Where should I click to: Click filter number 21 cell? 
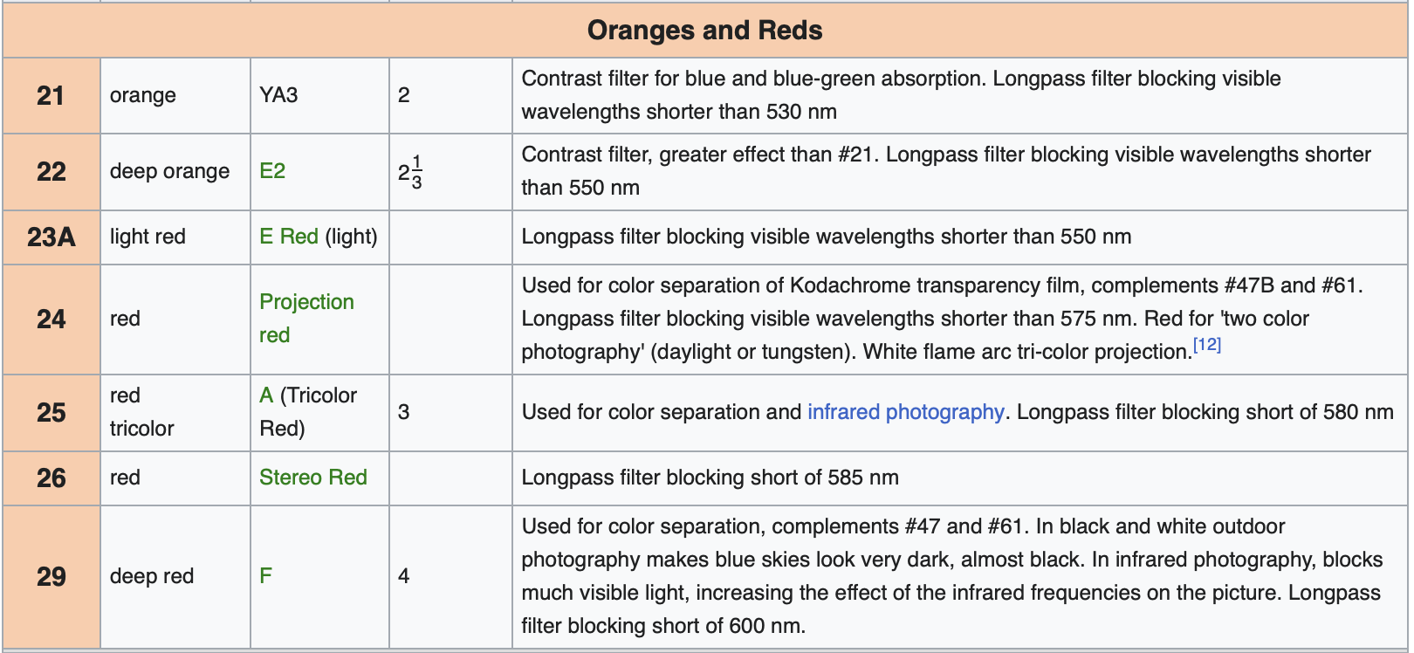[51, 96]
